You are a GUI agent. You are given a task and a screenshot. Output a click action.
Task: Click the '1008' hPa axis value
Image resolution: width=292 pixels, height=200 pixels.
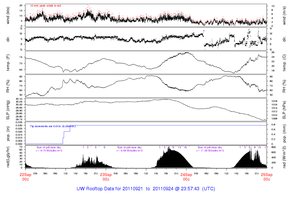pos(274,119)
